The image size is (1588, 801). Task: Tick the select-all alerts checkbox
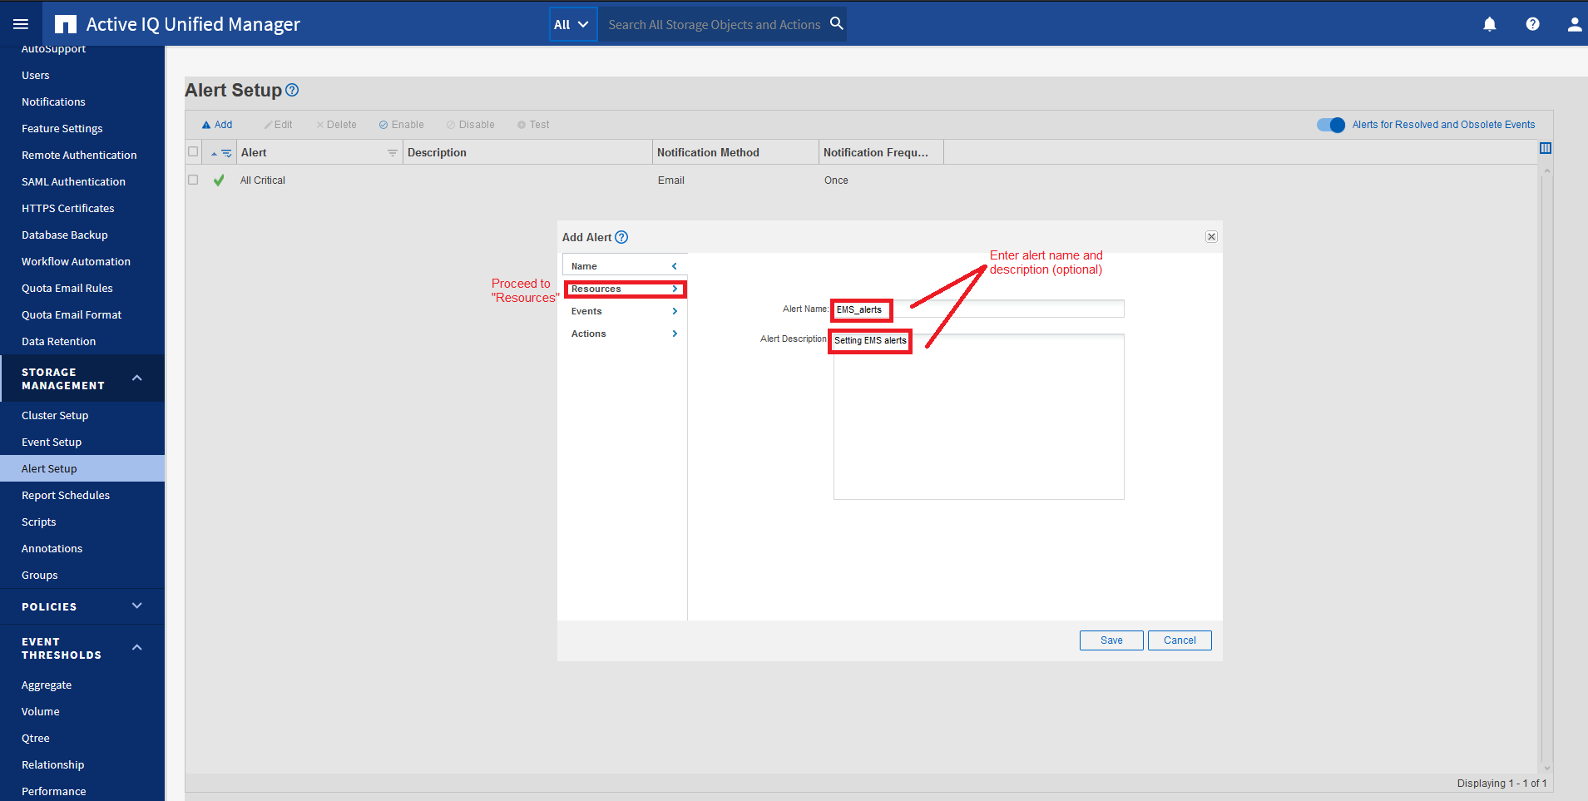(193, 152)
